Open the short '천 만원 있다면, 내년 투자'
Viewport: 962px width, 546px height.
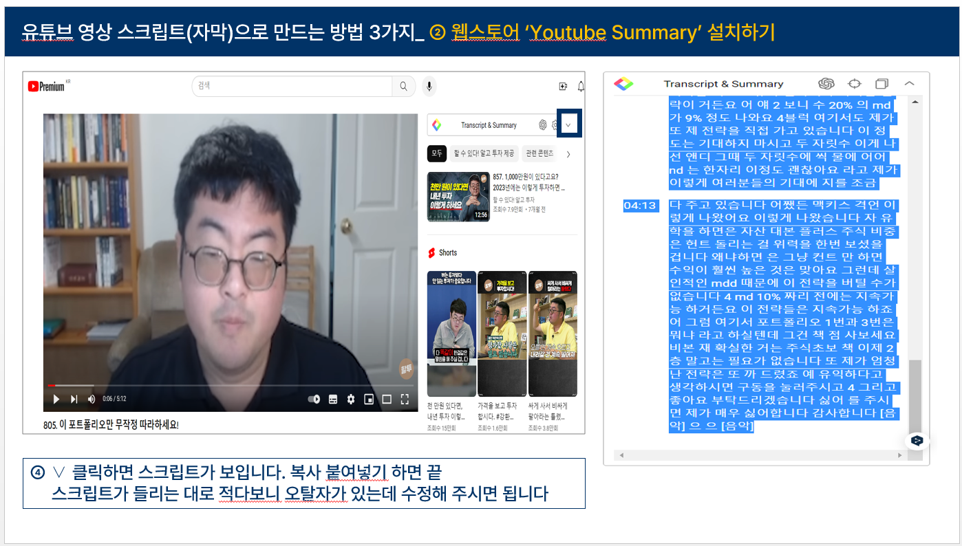click(x=451, y=334)
